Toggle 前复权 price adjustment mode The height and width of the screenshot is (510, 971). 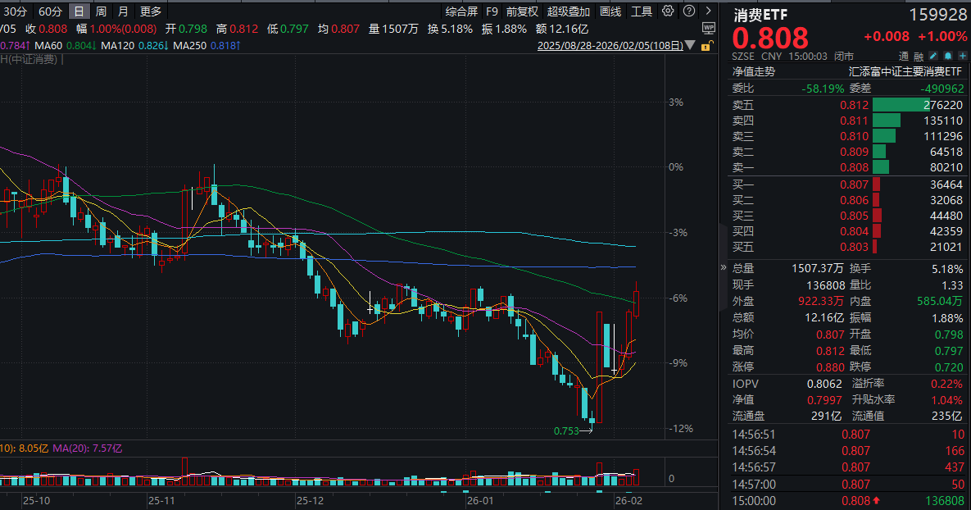522,11
